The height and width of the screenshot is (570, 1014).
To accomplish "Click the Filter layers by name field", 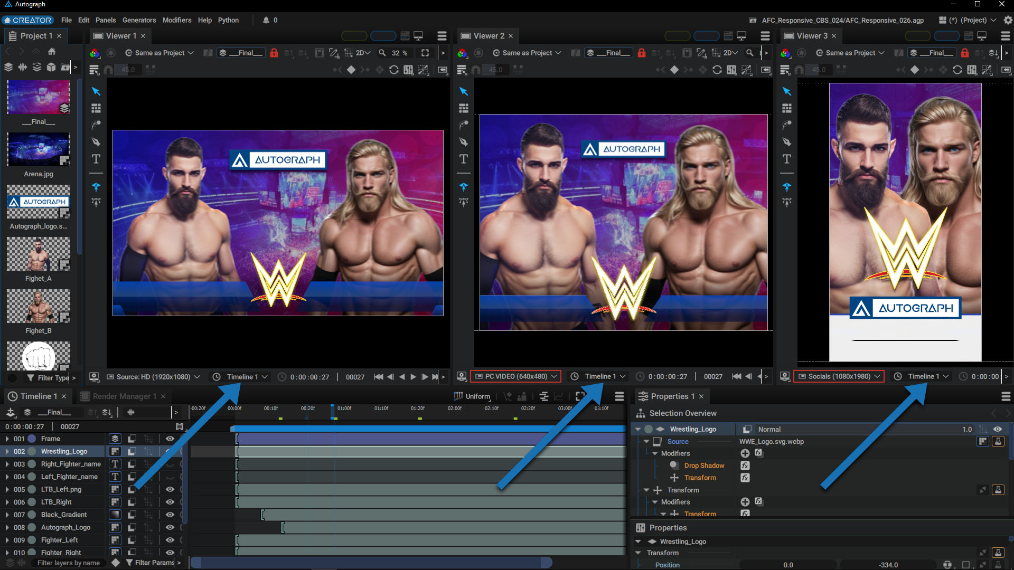I will pos(69,563).
